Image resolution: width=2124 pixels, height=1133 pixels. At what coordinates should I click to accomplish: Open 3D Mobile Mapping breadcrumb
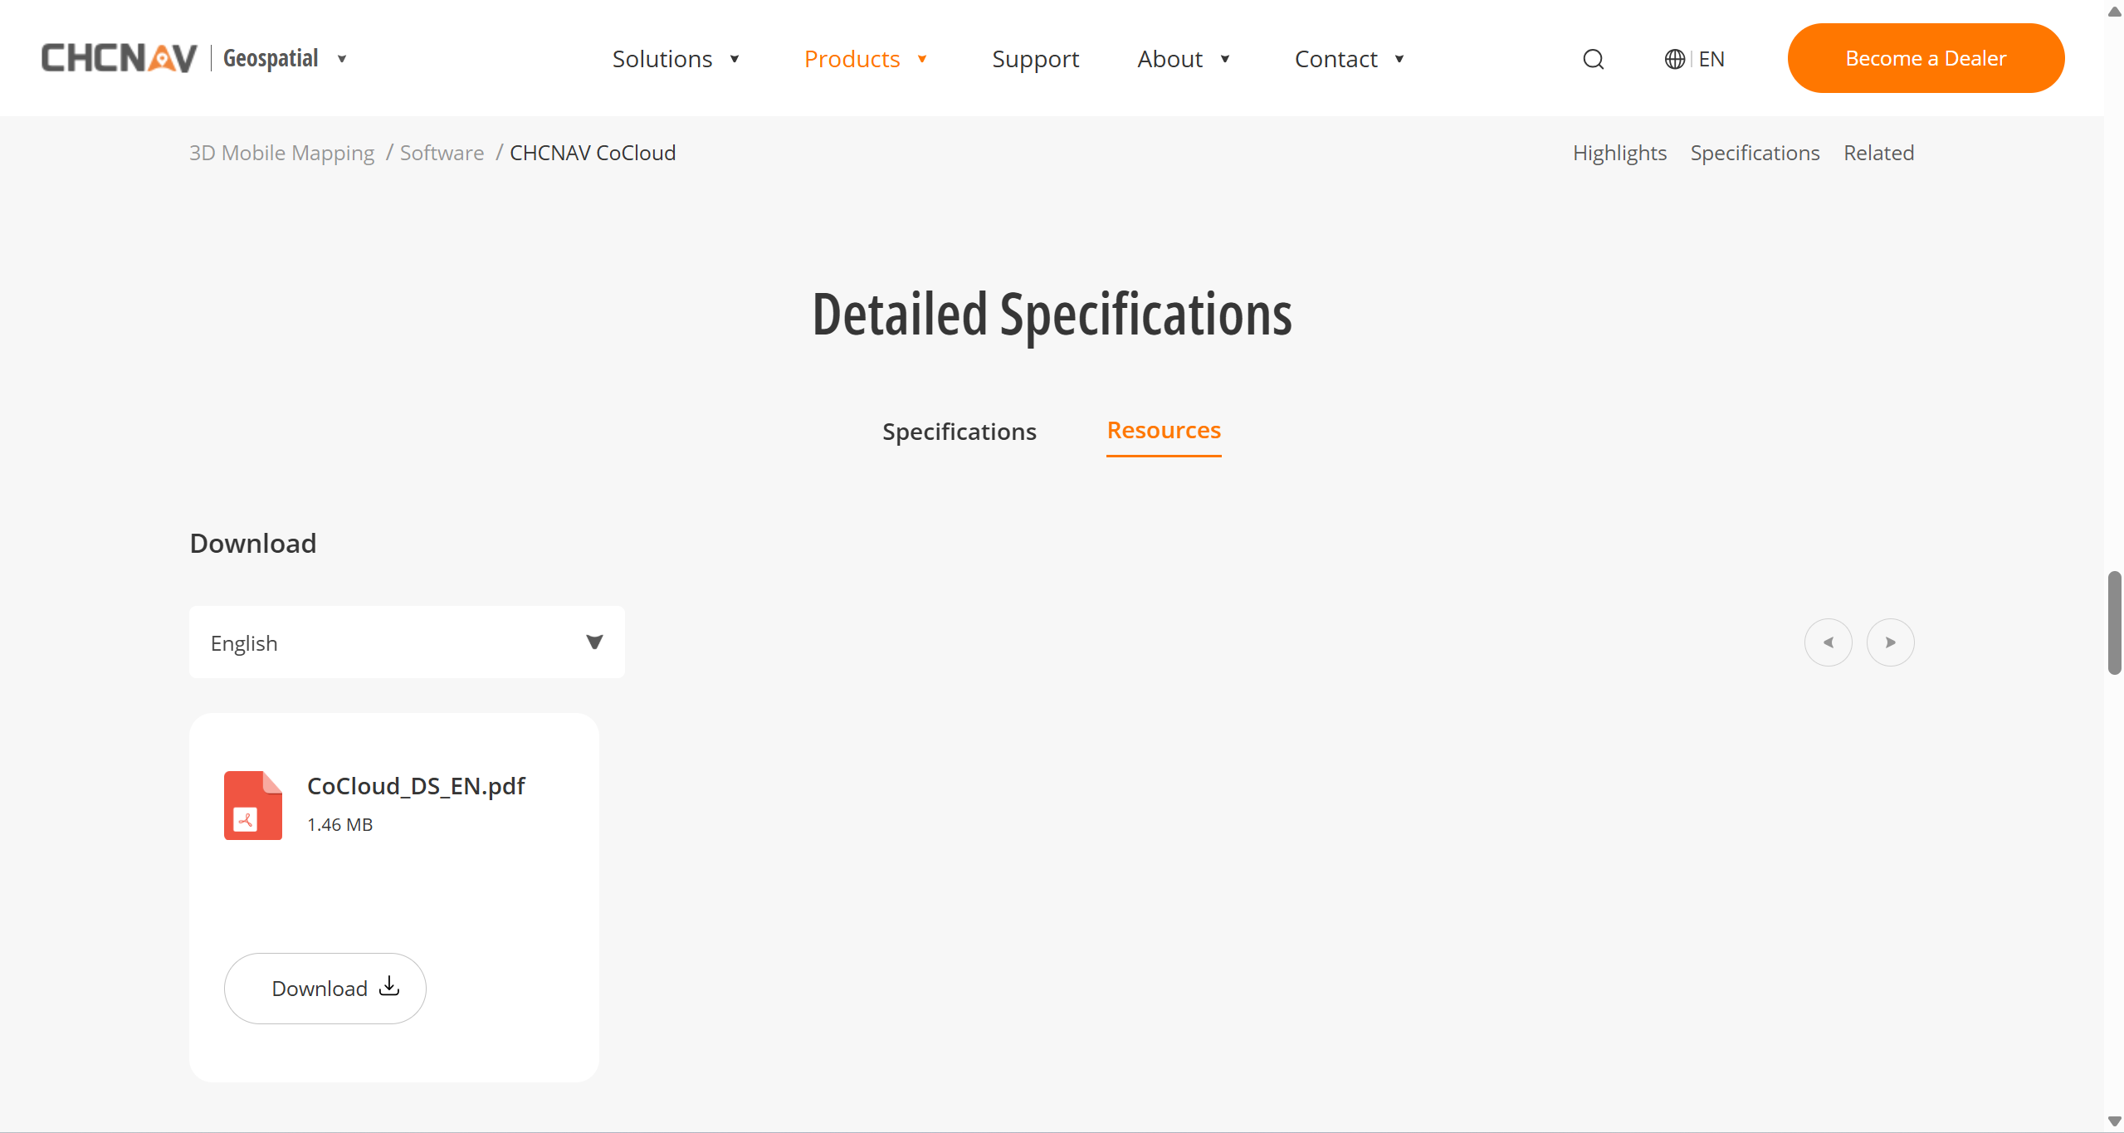point(281,153)
